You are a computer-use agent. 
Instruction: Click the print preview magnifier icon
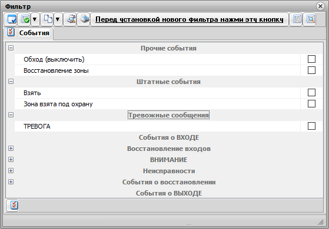point(71,19)
